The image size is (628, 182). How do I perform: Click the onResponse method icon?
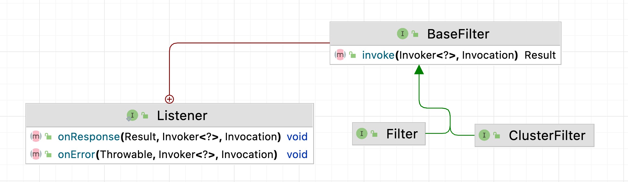tap(36, 136)
